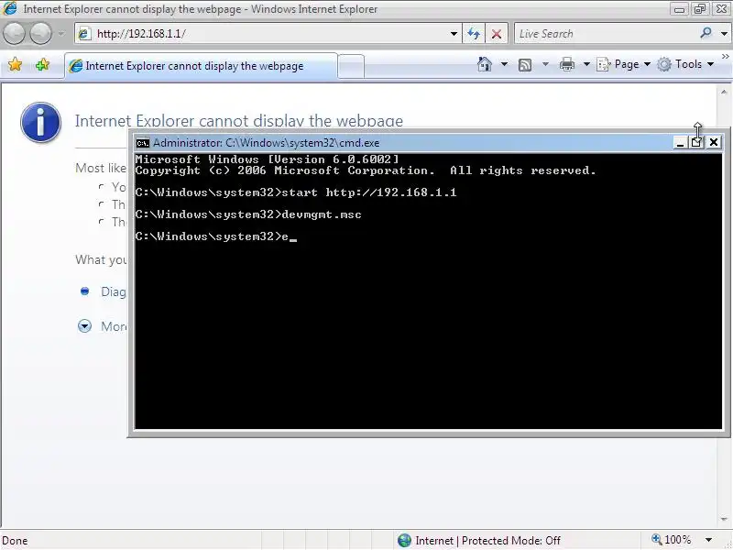Image resolution: width=733 pixels, height=550 pixels.
Task: Click the Internet zone globe icon
Action: [404, 540]
